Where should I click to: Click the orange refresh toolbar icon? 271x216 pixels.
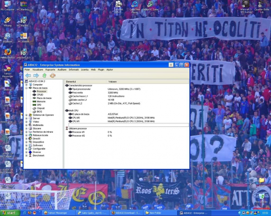click(53, 76)
